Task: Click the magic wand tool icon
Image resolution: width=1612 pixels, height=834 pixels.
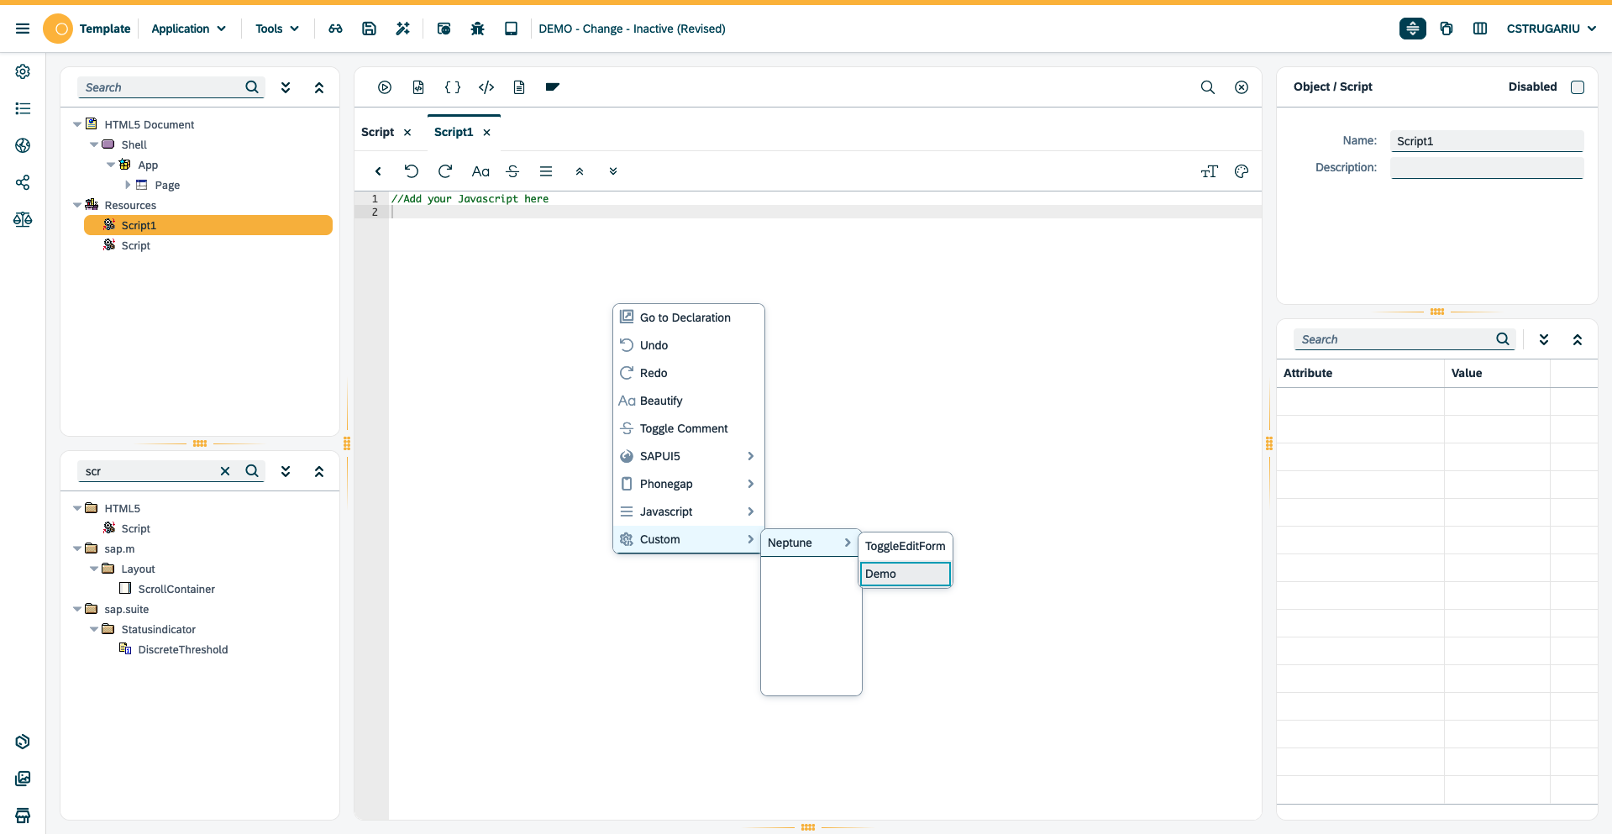Action: click(402, 28)
